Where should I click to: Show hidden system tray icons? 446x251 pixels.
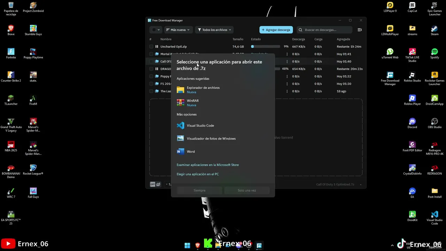coord(392,245)
